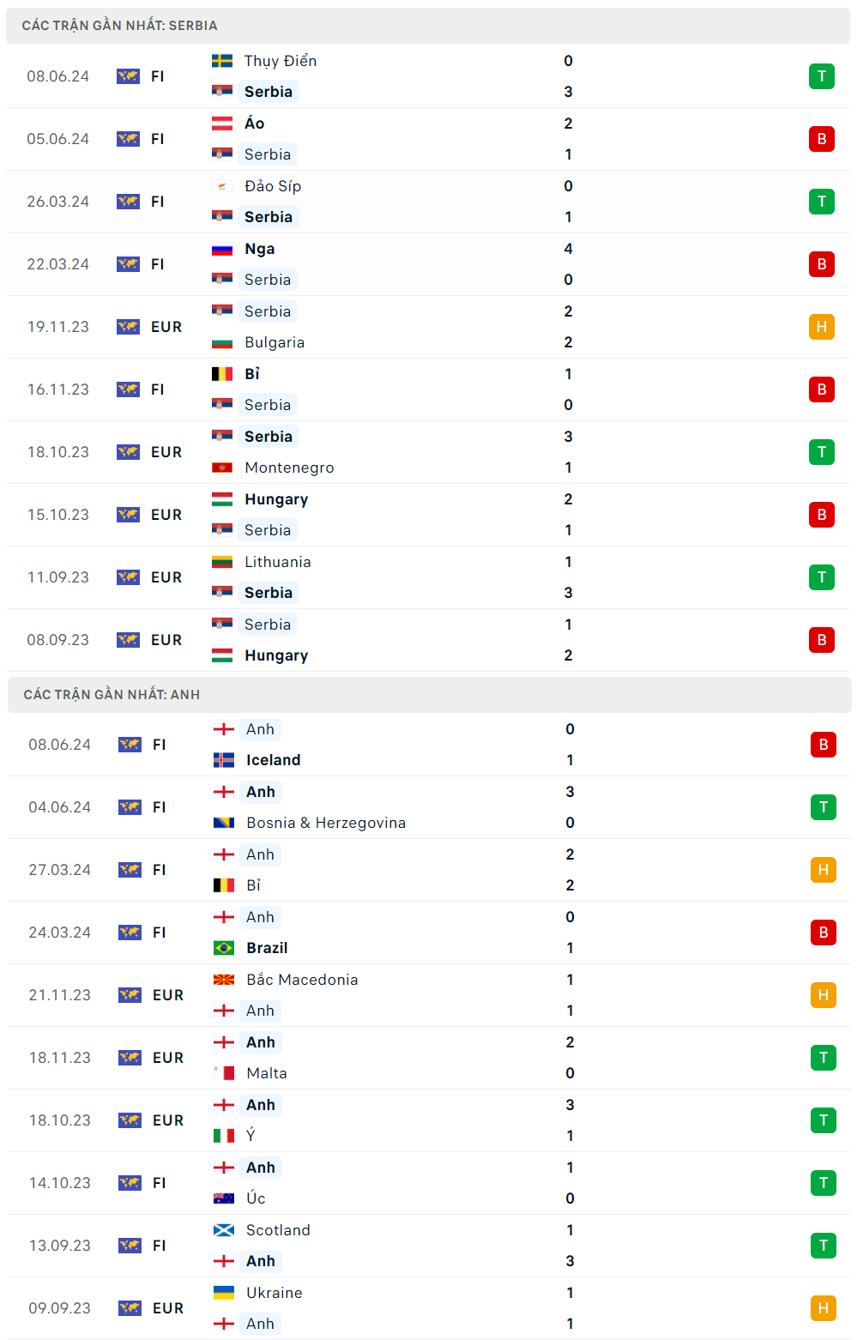The width and height of the screenshot is (863, 1340).
Task: Click the Austria flag icon beside Áo
Action: click(222, 124)
